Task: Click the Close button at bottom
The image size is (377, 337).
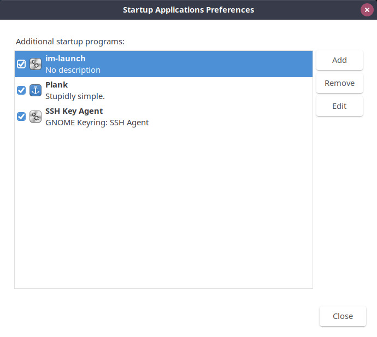Action: point(343,316)
